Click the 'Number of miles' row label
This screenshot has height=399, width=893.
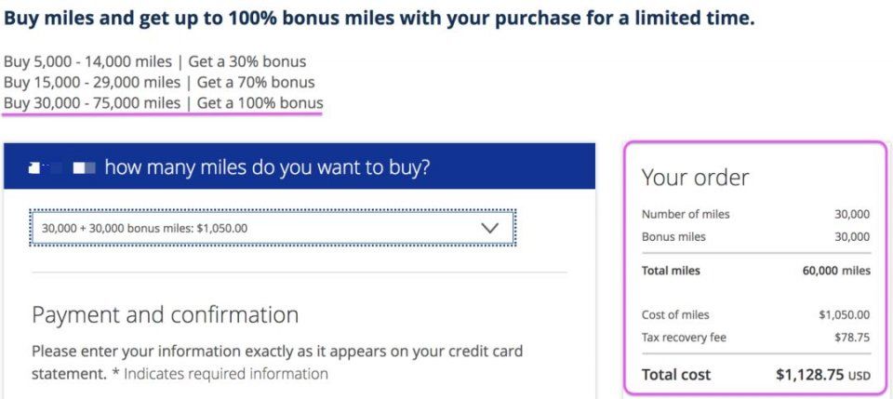[x=686, y=214]
